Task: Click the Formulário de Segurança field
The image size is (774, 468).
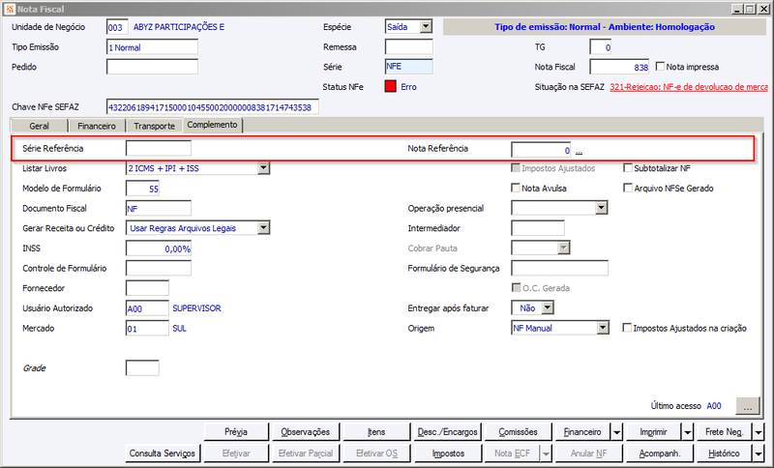Action: 560,268
